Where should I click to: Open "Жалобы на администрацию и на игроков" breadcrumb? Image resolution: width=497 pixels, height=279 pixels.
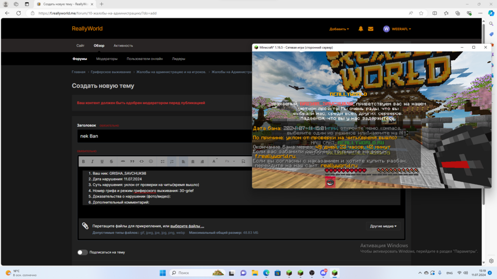coord(171,72)
